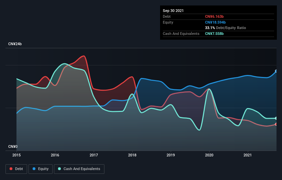This screenshot has height=180, width=282.
Task: Click the 2021 x-axis label
Action: click(248, 155)
